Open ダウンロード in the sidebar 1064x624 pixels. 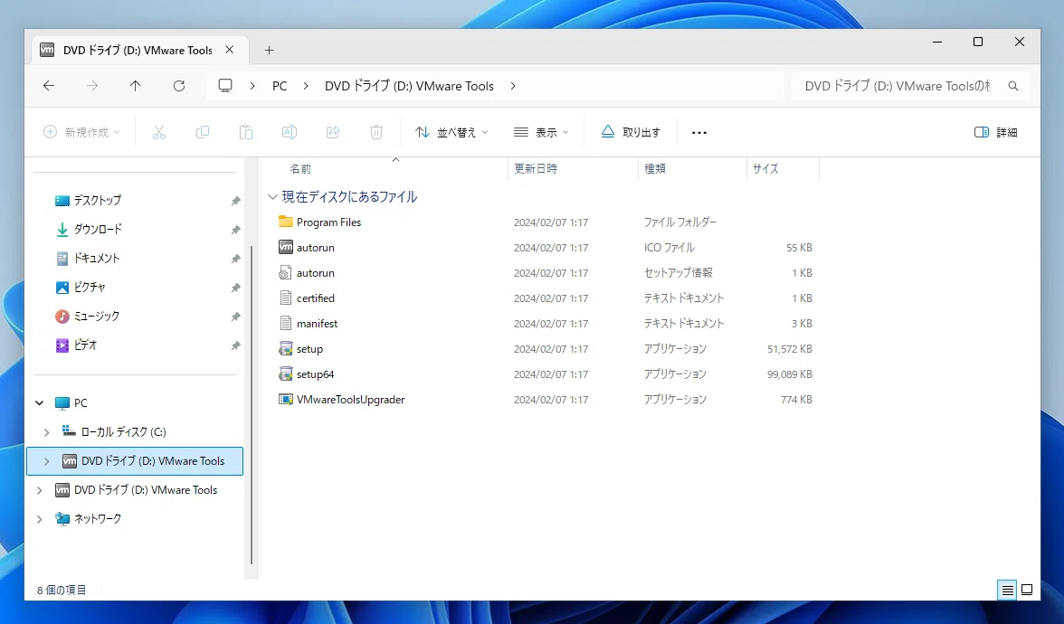point(98,230)
